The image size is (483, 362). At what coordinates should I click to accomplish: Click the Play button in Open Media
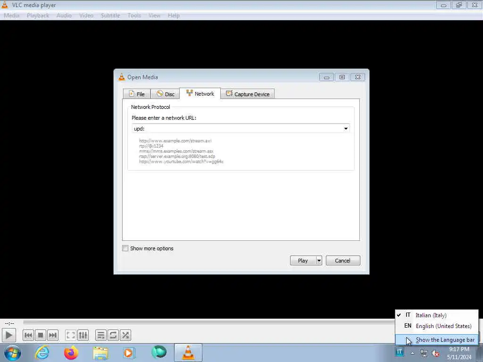pyautogui.click(x=303, y=260)
